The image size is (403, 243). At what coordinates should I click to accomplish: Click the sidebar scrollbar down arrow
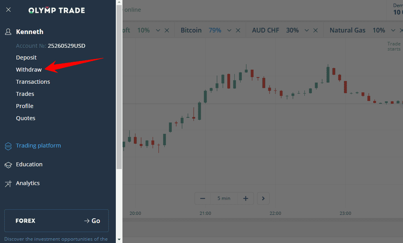[x=119, y=239]
